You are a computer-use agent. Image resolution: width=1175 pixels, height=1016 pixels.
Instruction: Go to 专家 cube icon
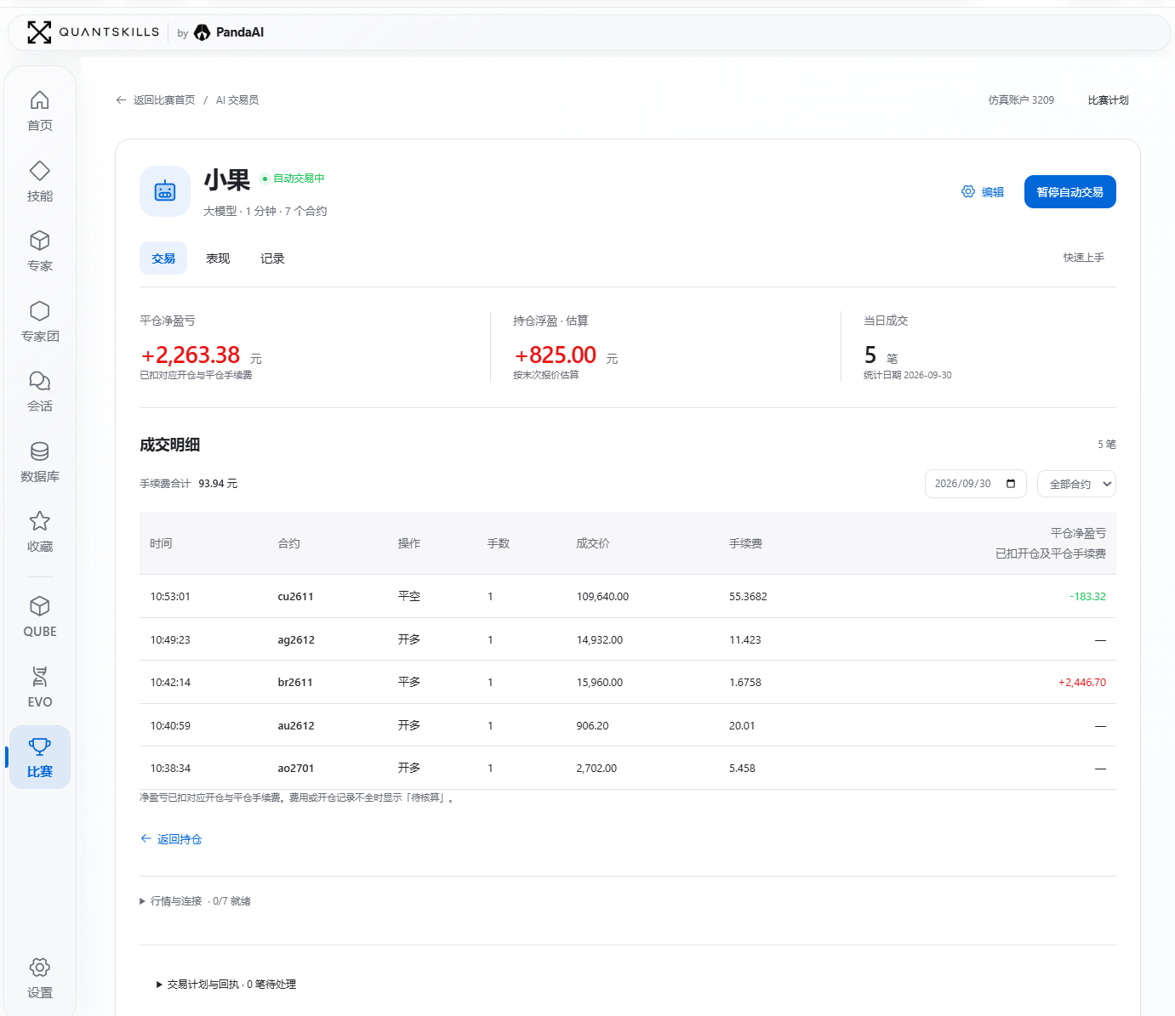click(40, 241)
